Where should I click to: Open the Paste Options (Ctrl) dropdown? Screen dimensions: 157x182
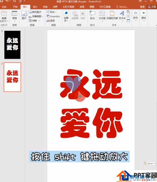(x=149, y=164)
